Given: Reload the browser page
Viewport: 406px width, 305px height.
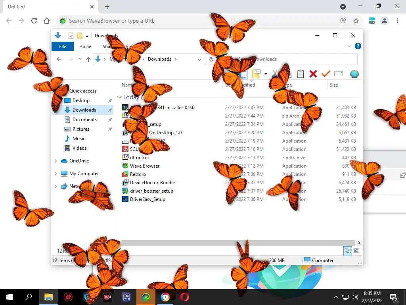Looking at the screenshot, I should [34, 21].
